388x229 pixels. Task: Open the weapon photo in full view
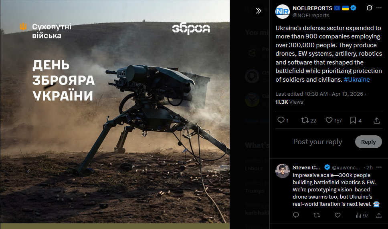(115, 112)
